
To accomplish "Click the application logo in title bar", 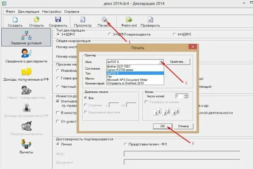I will point(4,3).
